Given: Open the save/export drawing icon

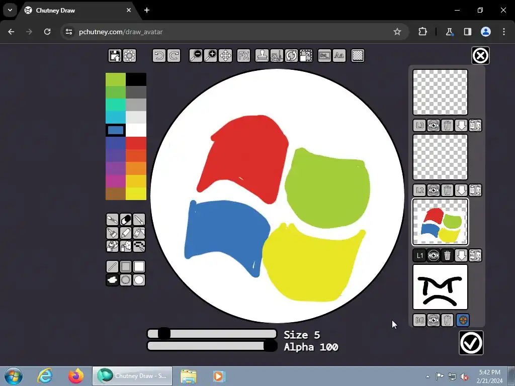Looking at the screenshot, I should click(x=115, y=55).
